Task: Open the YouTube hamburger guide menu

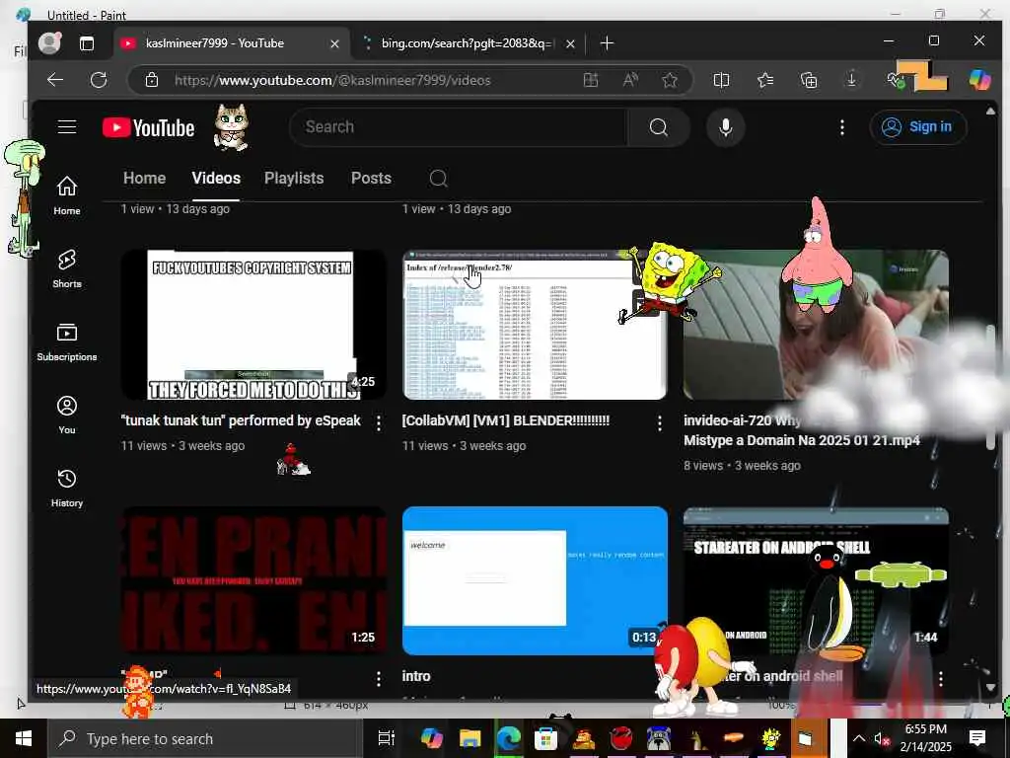Action: point(67,127)
